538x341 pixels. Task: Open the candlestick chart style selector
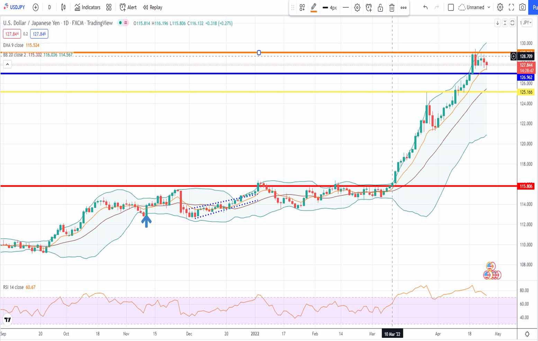[x=63, y=7]
